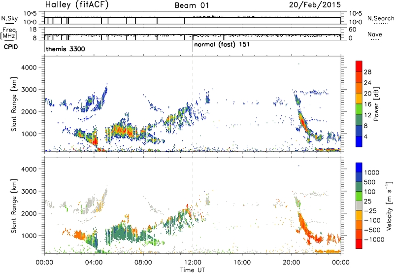Image resolution: width=394 pixels, height=273 pixels.
Task: Click "Slant Range [km]" label of power panel
Action: (14, 104)
